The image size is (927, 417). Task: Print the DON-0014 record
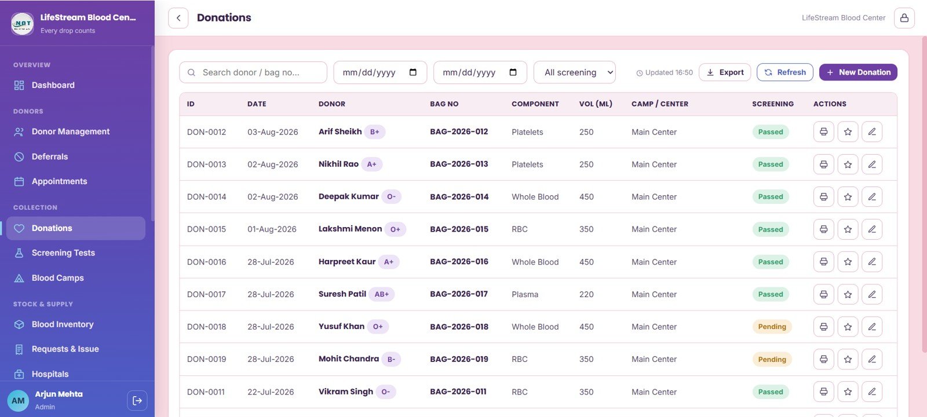click(823, 197)
